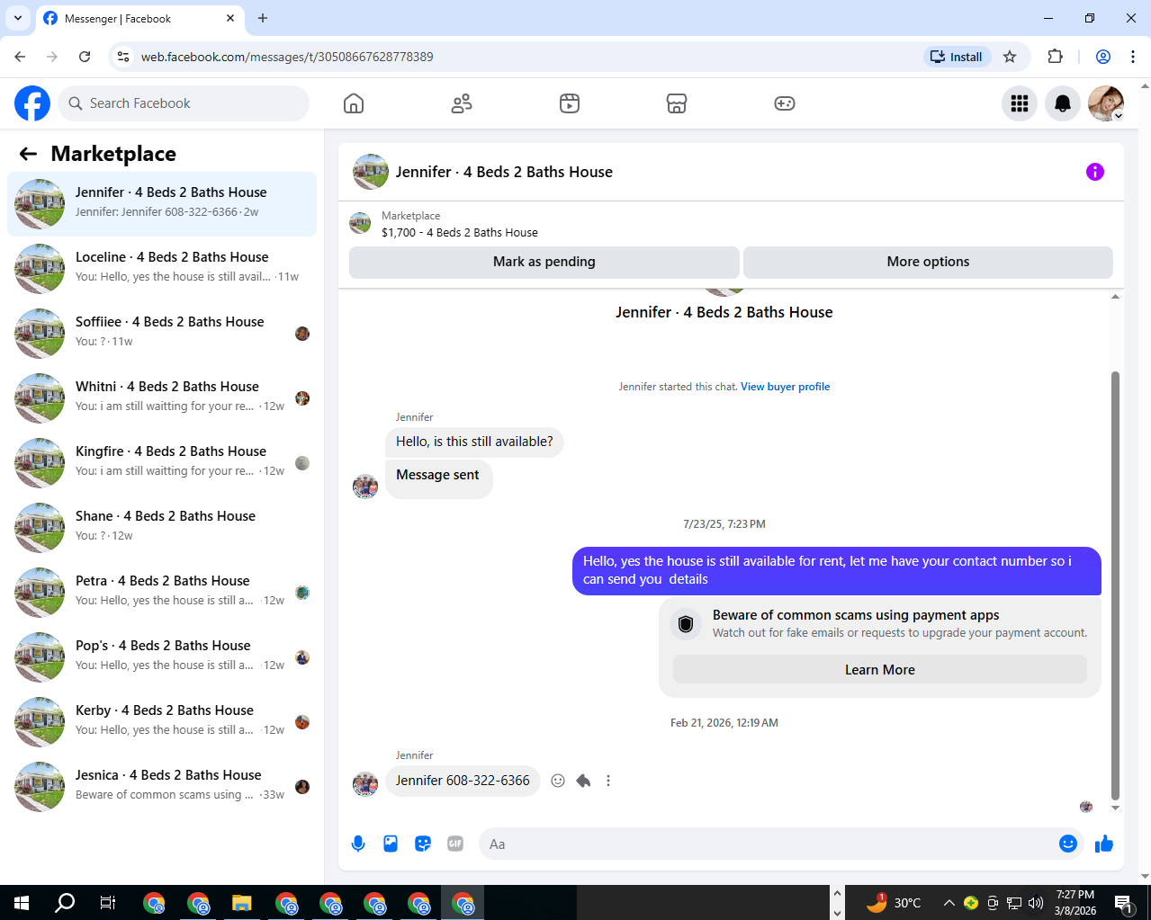Image resolution: width=1151 pixels, height=920 pixels.
Task: Click the Install app button in address bar
Action: [958, 57]
